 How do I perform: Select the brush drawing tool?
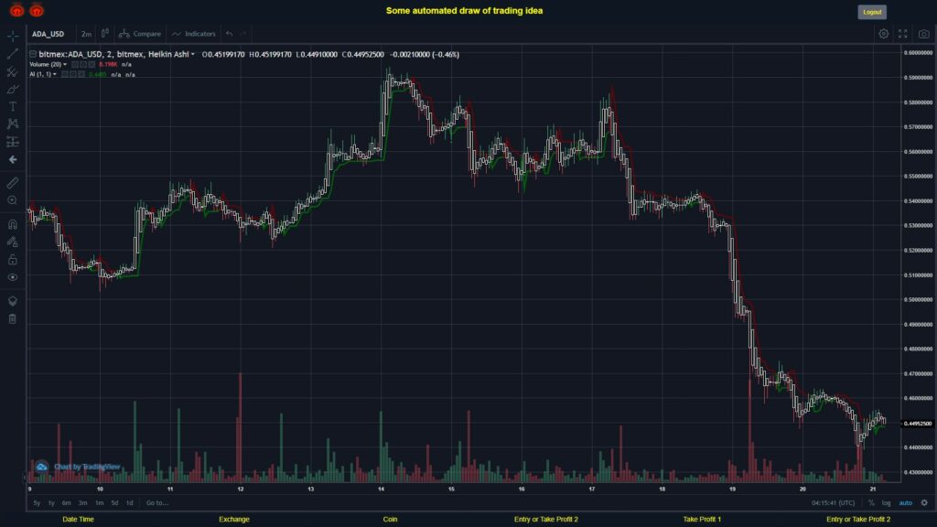13,89
